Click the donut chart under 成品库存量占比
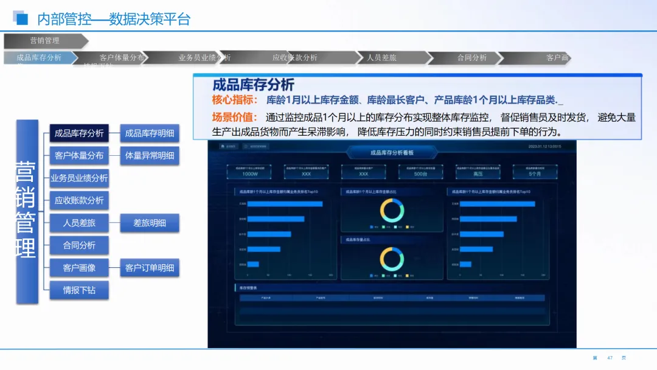Screen dimensions: 657x370 pos(392,259)
